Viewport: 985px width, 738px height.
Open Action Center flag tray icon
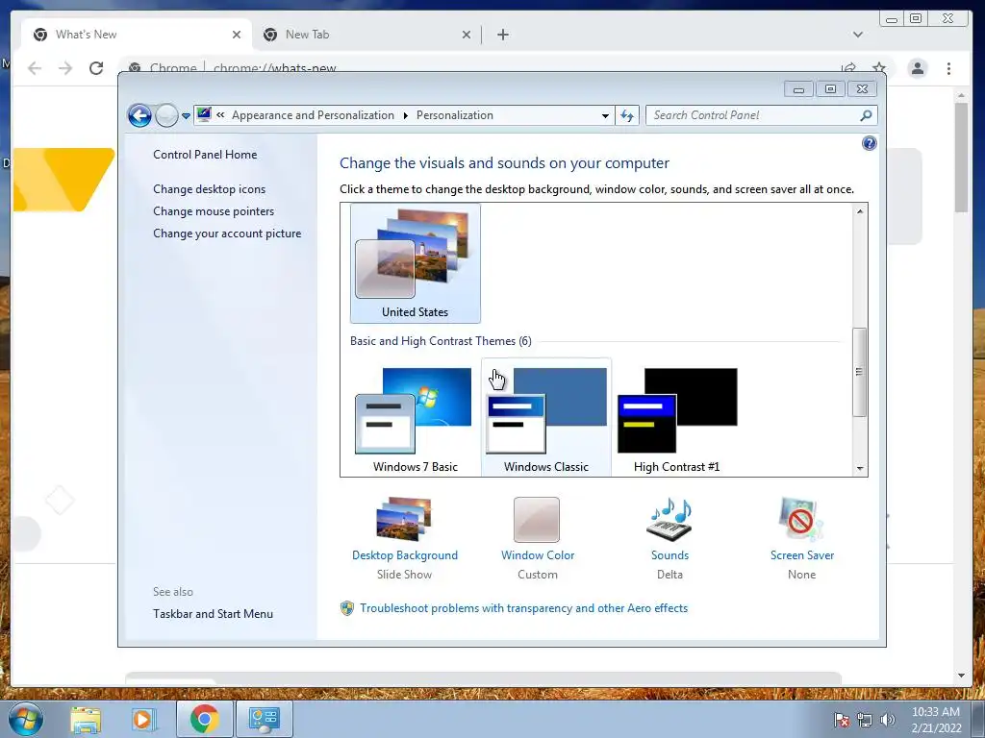tap(842, 720)
